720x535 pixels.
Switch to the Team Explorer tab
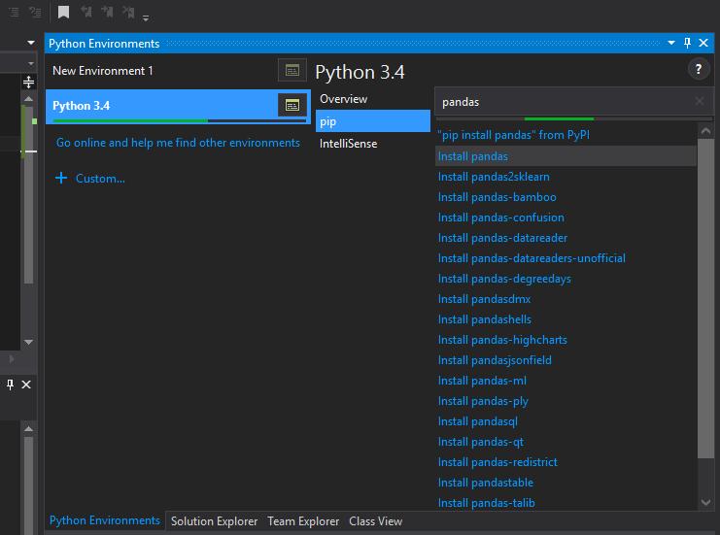[303, 521]
